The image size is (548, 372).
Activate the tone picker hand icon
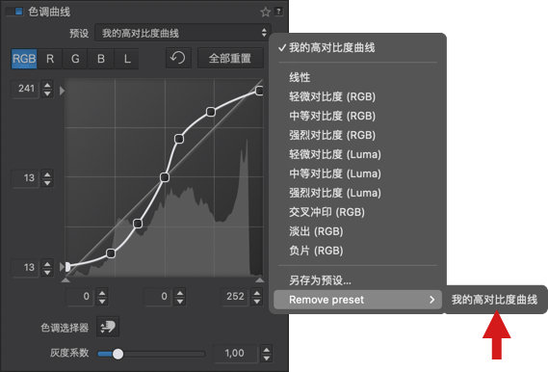point(108,327)
